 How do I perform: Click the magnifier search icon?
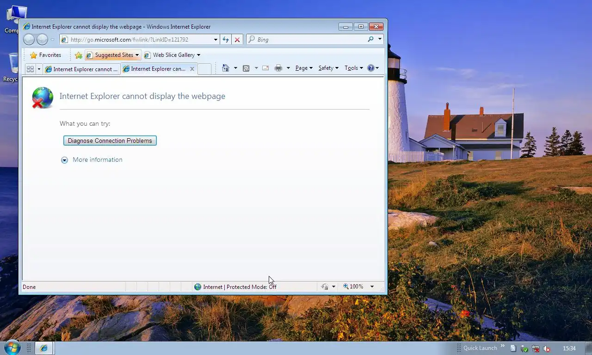[x=370, y=40]
